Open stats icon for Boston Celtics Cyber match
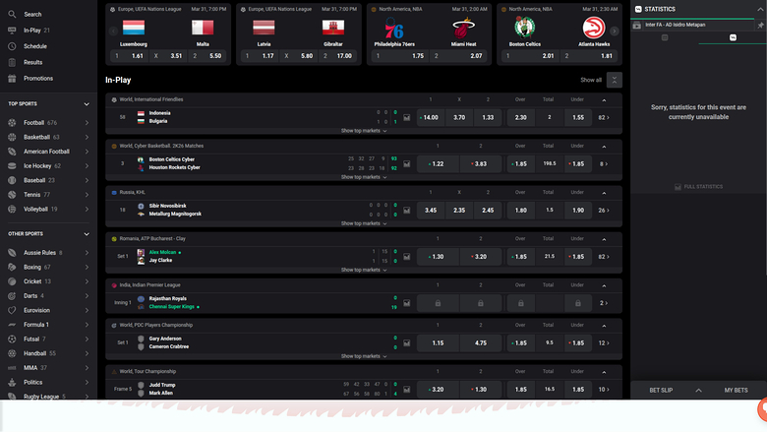Viewport: 767px width, 432px height. [x=406, y=164]
